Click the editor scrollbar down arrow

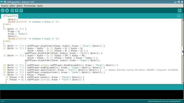tap(183, 83)
